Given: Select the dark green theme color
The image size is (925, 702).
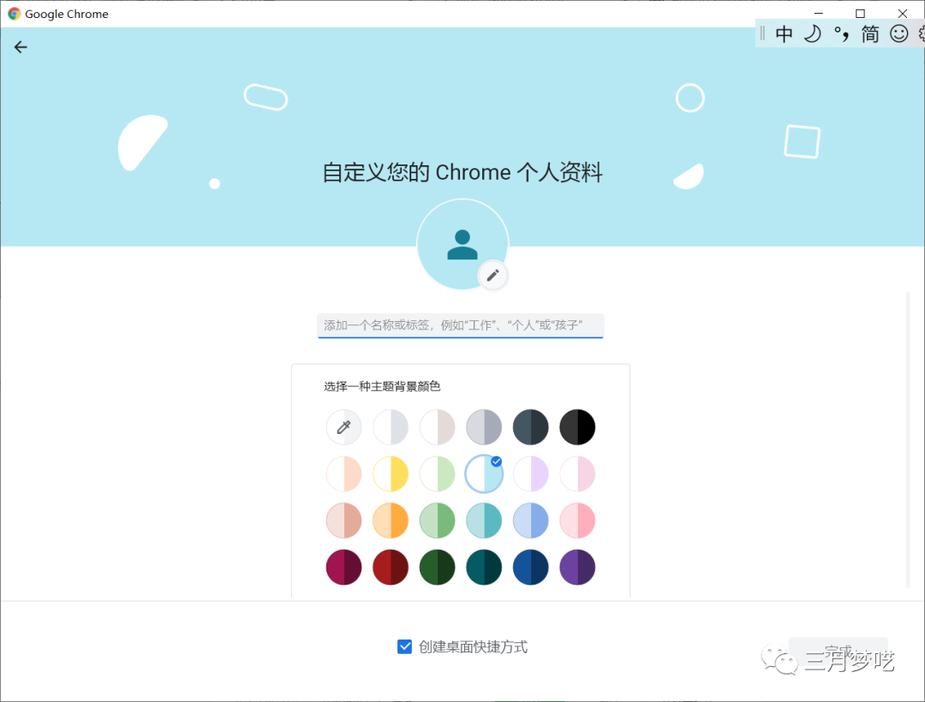Looking at the screenshot, I should pyautogui.click(x=437, y=567).
